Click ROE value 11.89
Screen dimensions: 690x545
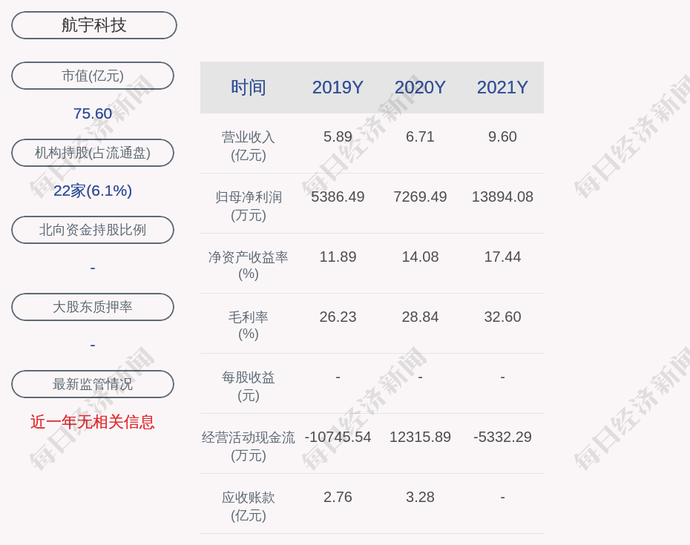tap(338, 257)
